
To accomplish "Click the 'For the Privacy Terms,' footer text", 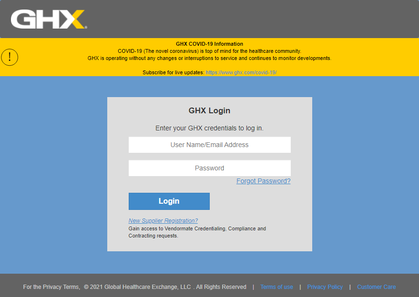I will pyautogui.click(x=51, y=287).
